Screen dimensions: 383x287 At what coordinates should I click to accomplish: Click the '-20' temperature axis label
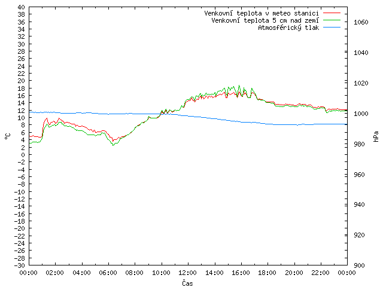point(20,228)
